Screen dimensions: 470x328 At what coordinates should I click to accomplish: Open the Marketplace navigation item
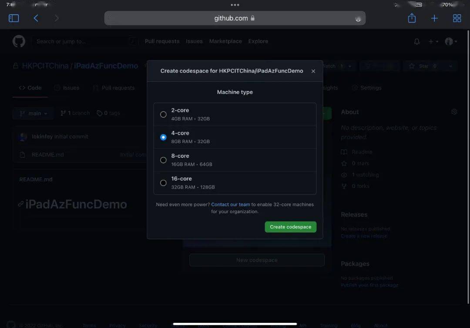[225, 41]
